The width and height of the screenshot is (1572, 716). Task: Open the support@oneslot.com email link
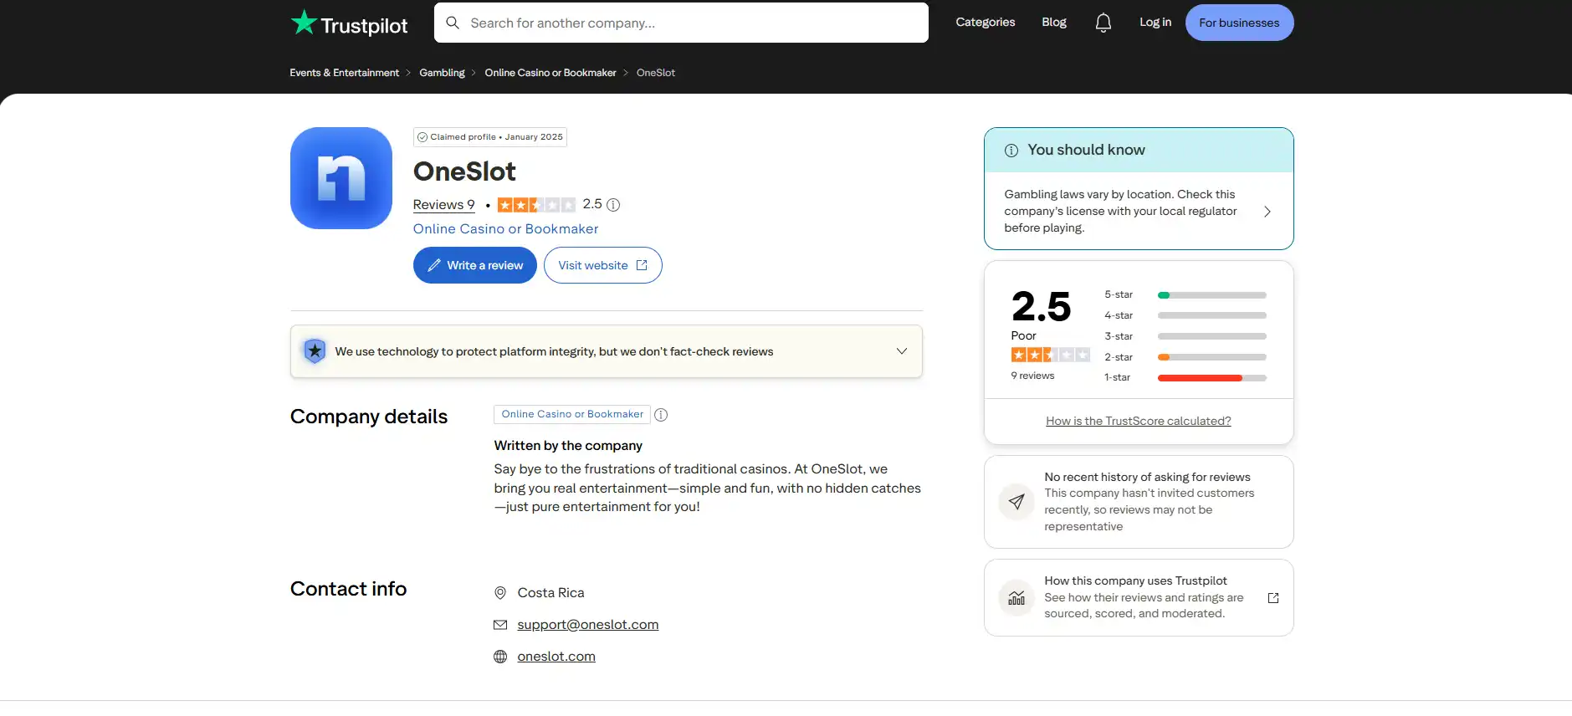coord(588,625)
